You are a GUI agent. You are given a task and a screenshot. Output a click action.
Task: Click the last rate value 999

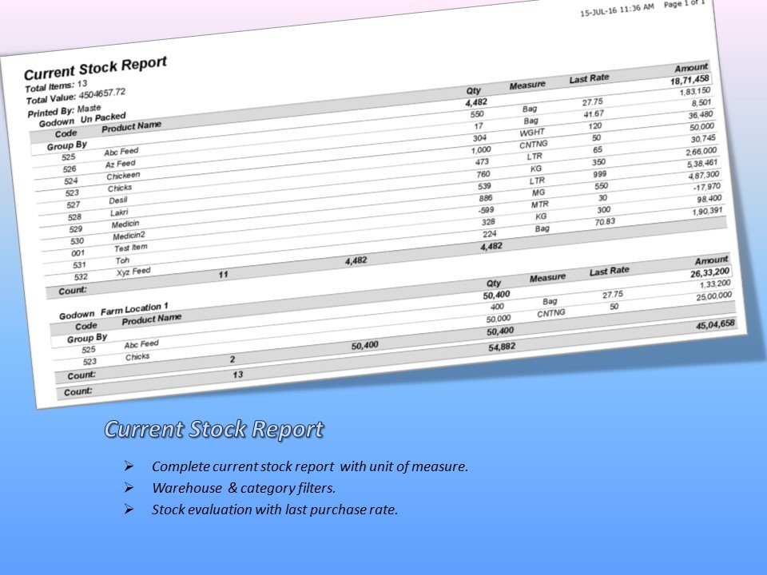pyautogui.click(x=599, y=174)
